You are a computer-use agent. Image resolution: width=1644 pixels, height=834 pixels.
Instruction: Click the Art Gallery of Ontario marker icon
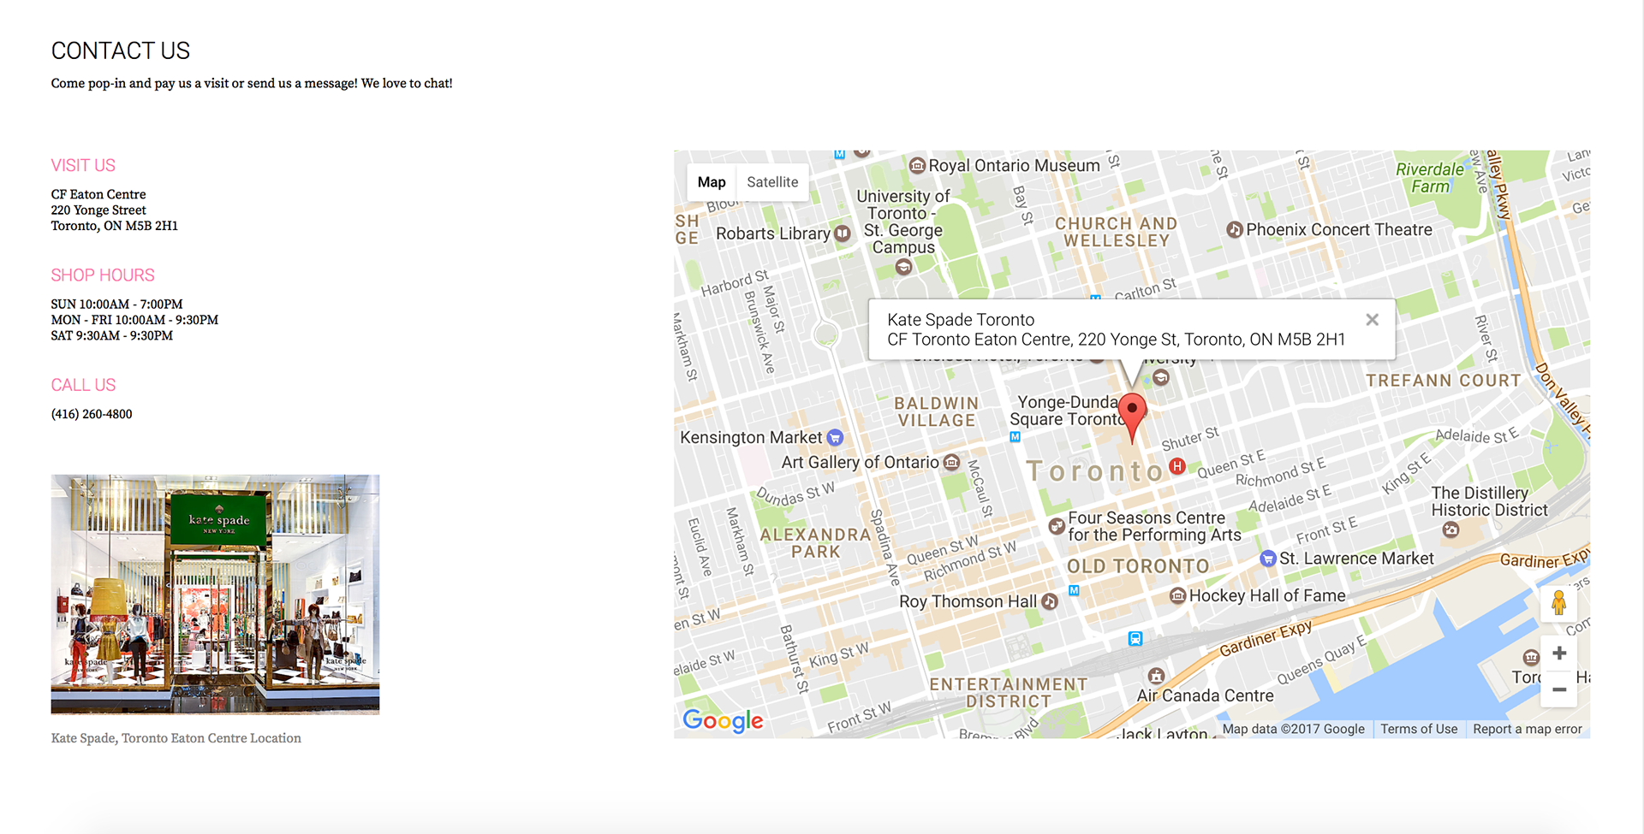950,462
